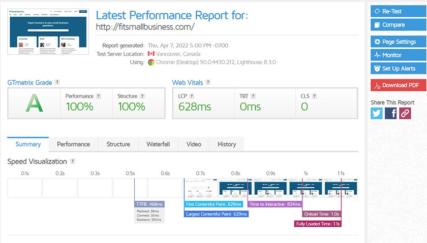The width and height of the screenshot is (427, 243).
Task: Click the Performance 100% value
Action: coord(79,107)
